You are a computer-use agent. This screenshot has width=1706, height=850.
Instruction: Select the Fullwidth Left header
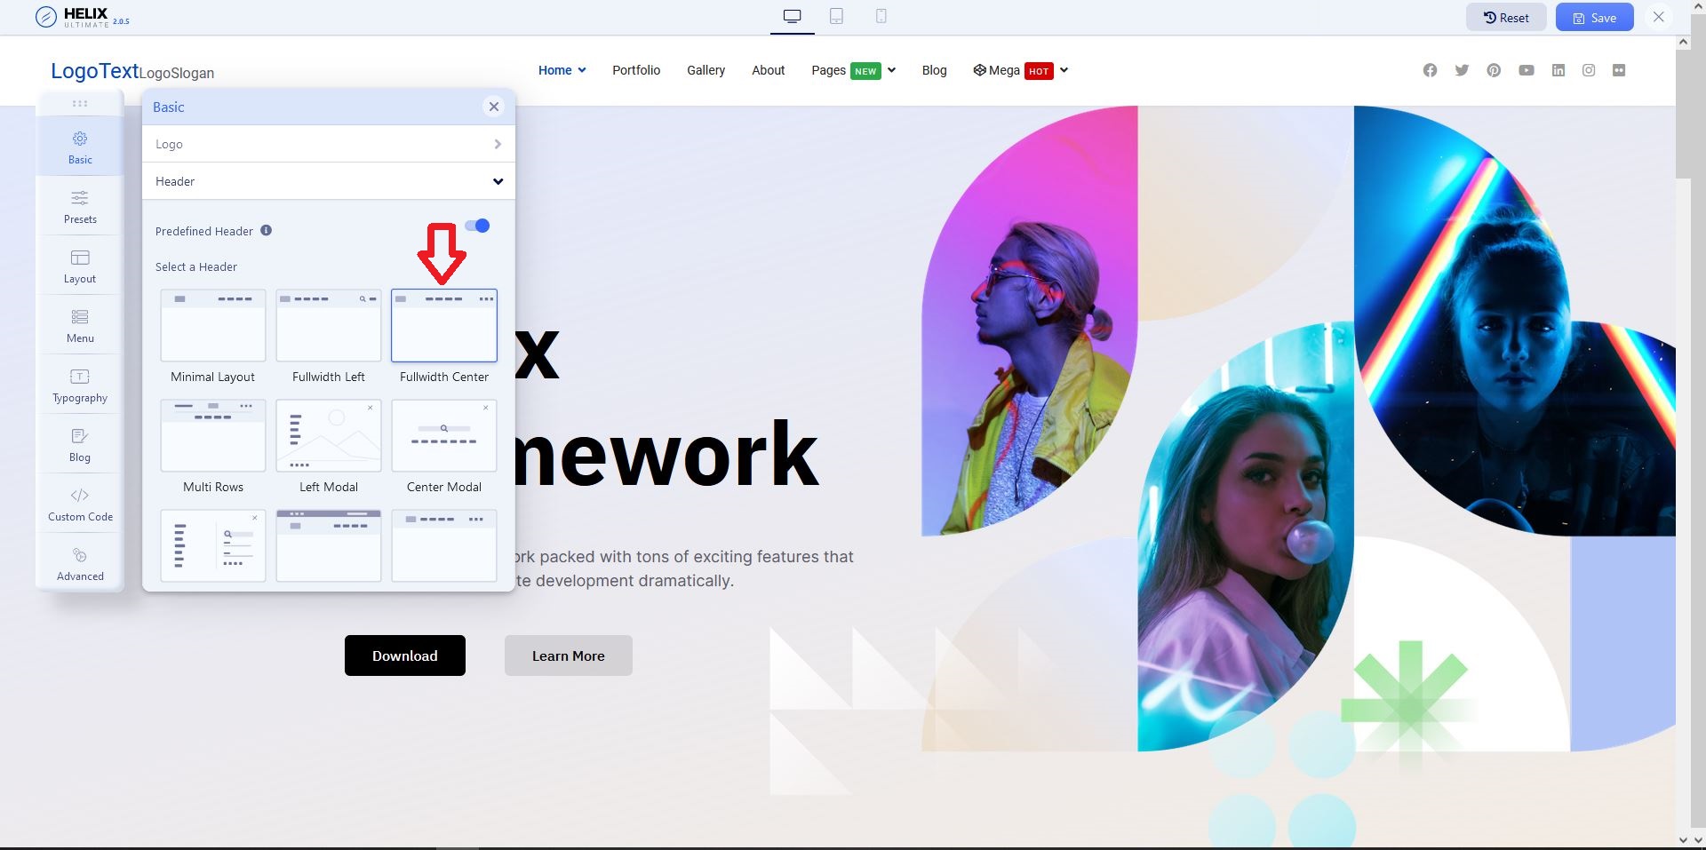(329, 326)
